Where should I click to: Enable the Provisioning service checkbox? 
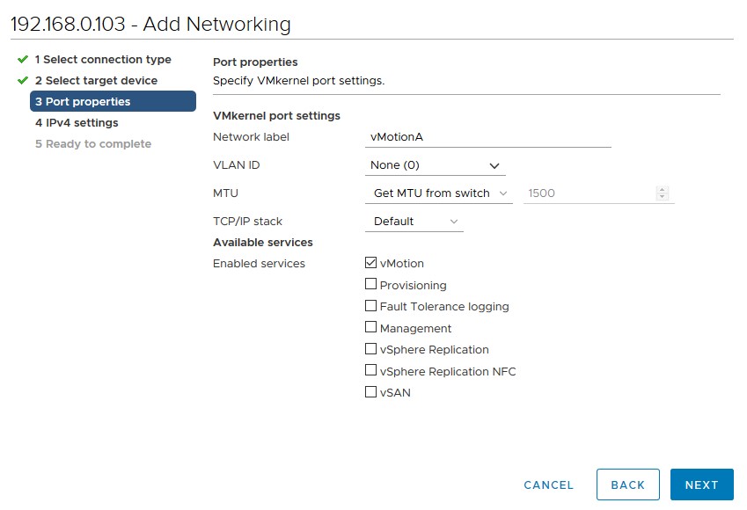click(x=370, y=284)
